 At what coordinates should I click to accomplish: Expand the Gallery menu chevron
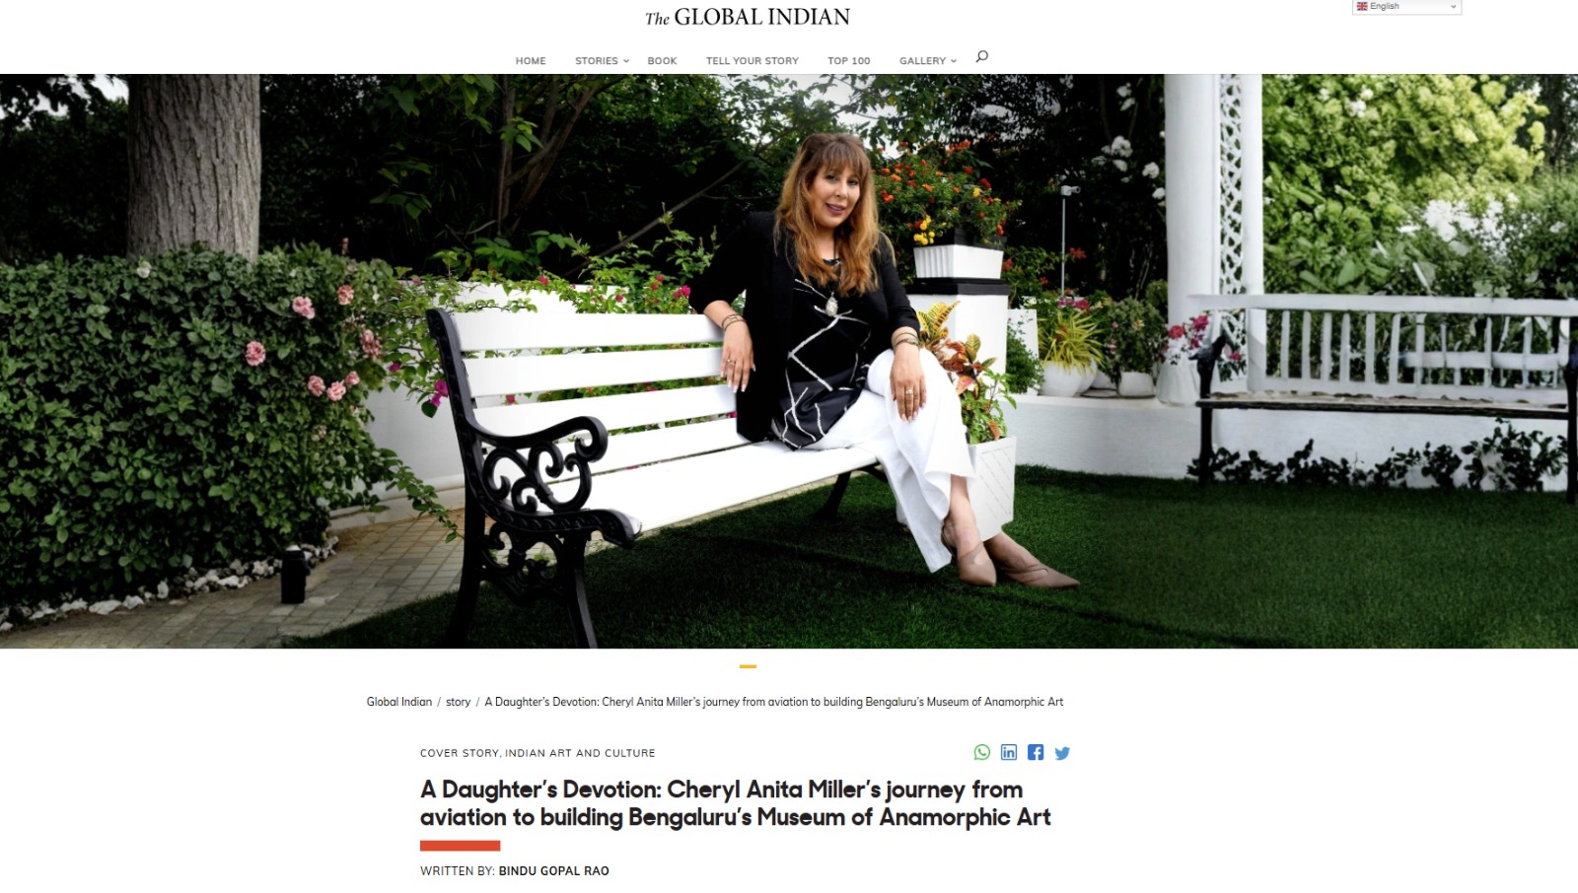click(954, 61)
